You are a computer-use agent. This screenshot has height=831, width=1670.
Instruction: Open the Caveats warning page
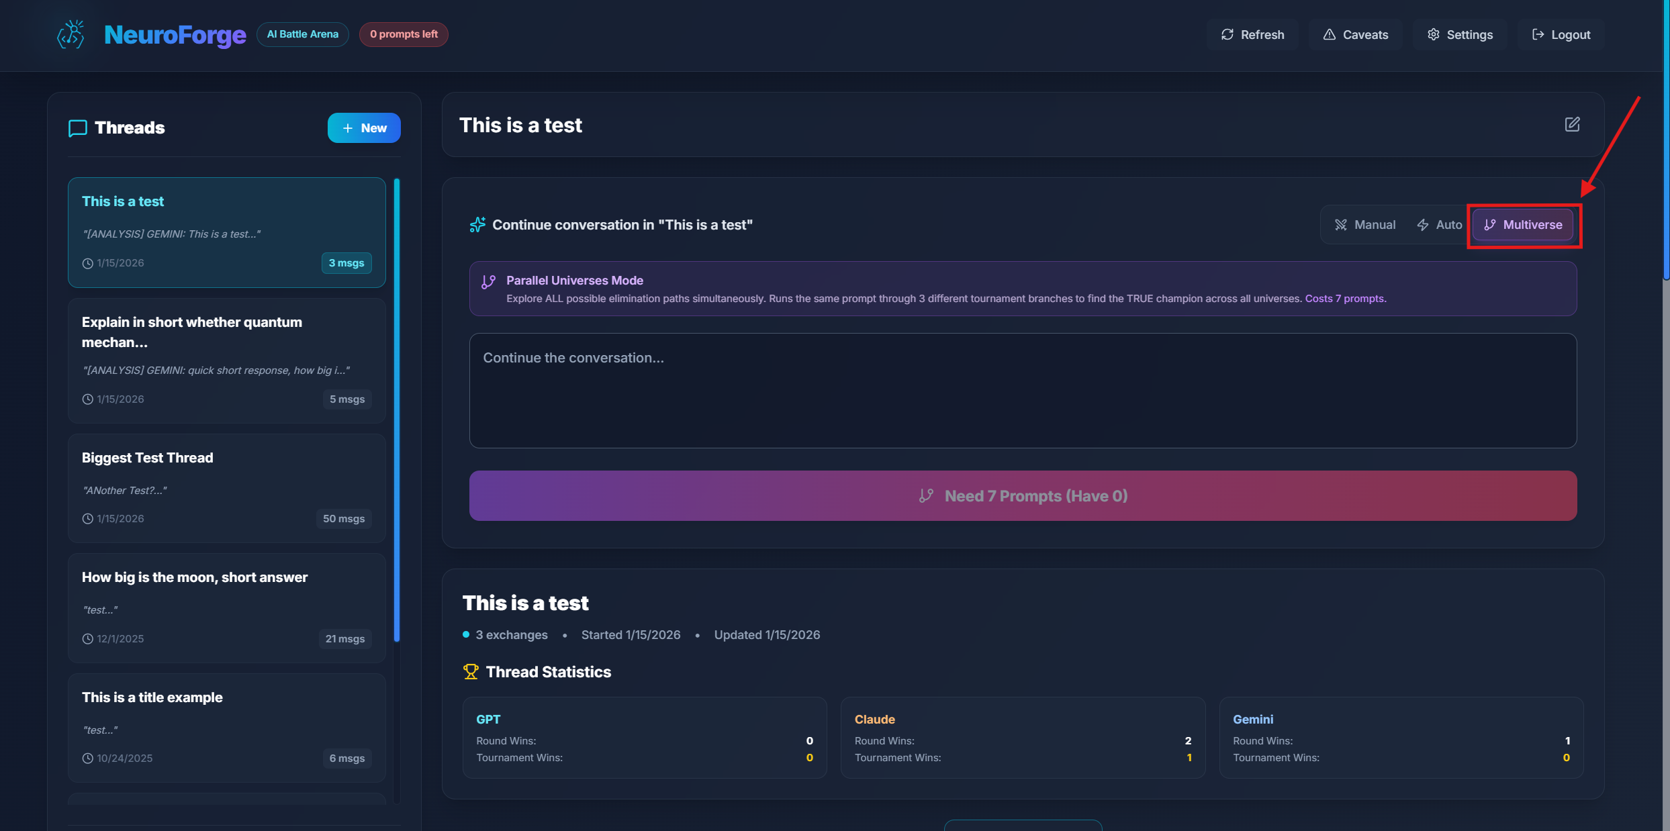coord(1355,35)
